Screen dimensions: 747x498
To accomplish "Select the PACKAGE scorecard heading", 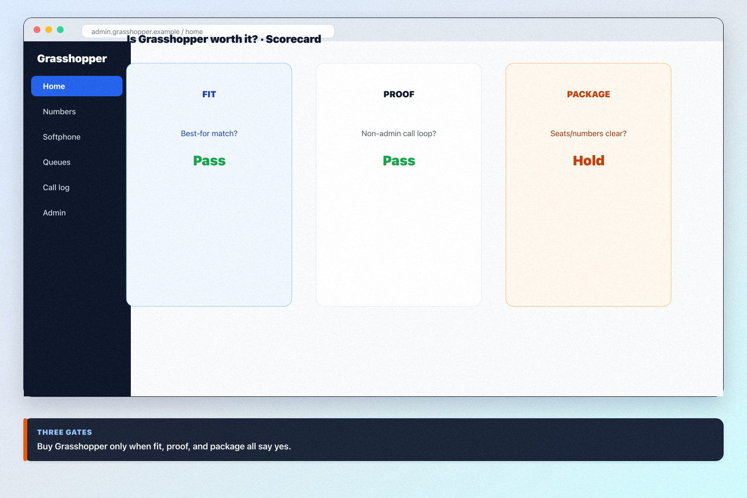I will coord(588,94).
